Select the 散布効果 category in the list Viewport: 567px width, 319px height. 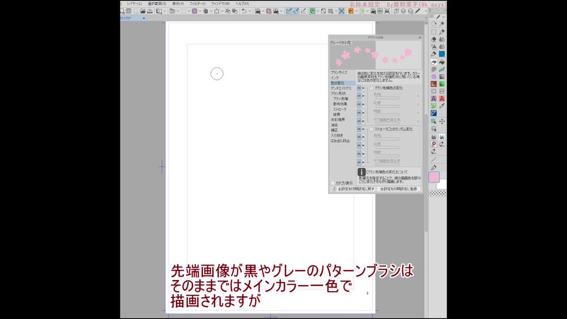click(340, 104)
